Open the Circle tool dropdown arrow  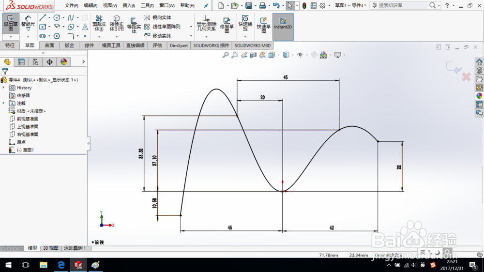63,17
